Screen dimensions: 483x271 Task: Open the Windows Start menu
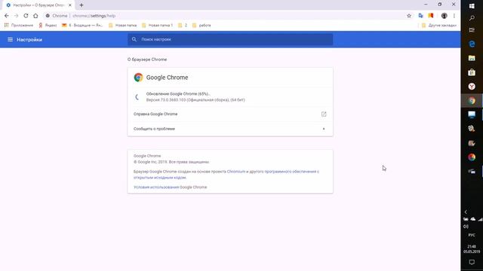472,6
